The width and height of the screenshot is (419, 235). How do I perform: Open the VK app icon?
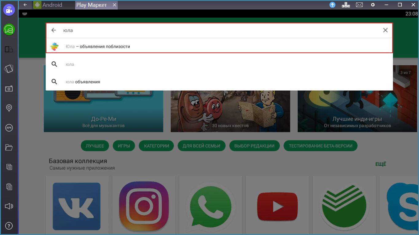pyautogui.click(x=77, y=206)
